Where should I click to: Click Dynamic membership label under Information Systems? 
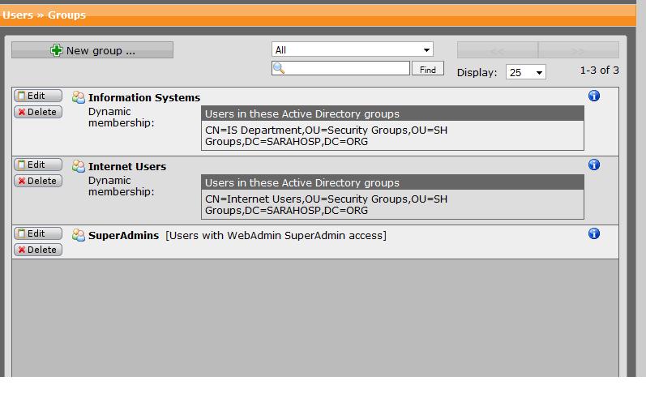(121, 117)
